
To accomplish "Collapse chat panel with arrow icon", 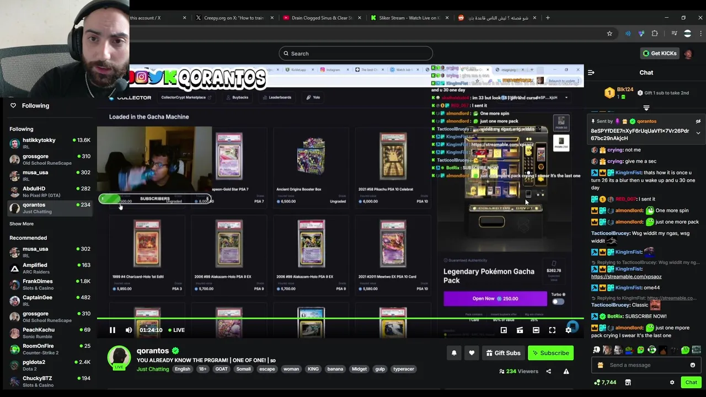I will pyautogui.click(x=591, y=72).
